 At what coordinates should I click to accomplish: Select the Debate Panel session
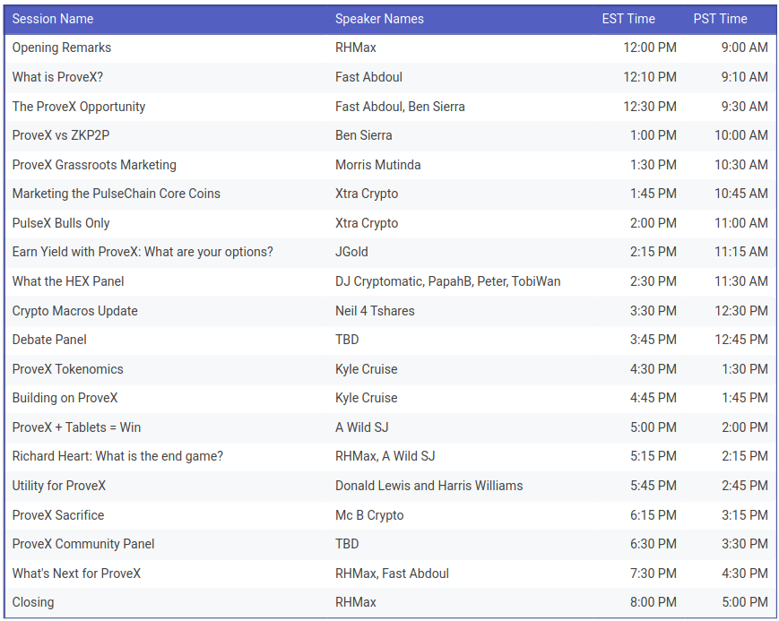[x=49, y=340]
